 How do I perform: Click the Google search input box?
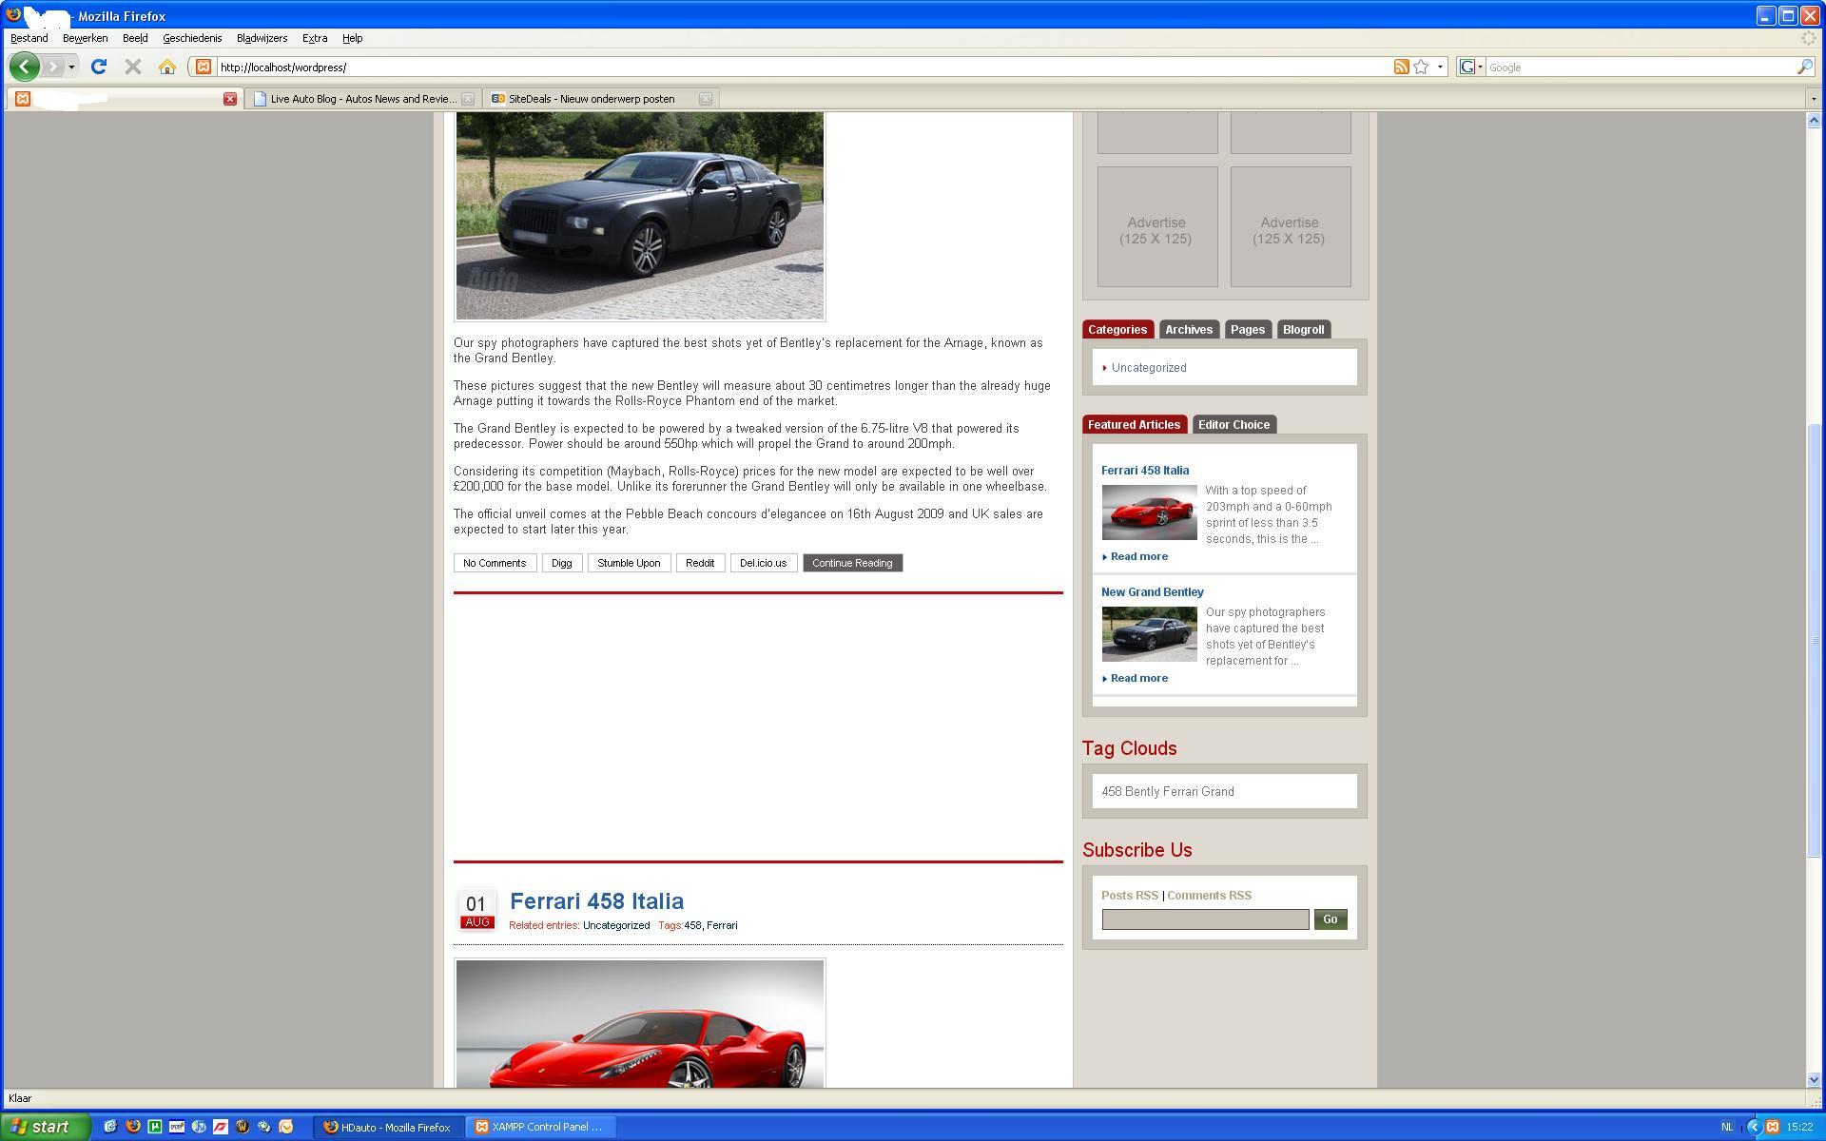(x=1640, y=67)
